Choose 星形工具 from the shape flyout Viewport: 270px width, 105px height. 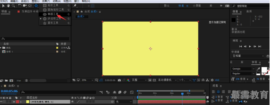(x=55, y=23)
